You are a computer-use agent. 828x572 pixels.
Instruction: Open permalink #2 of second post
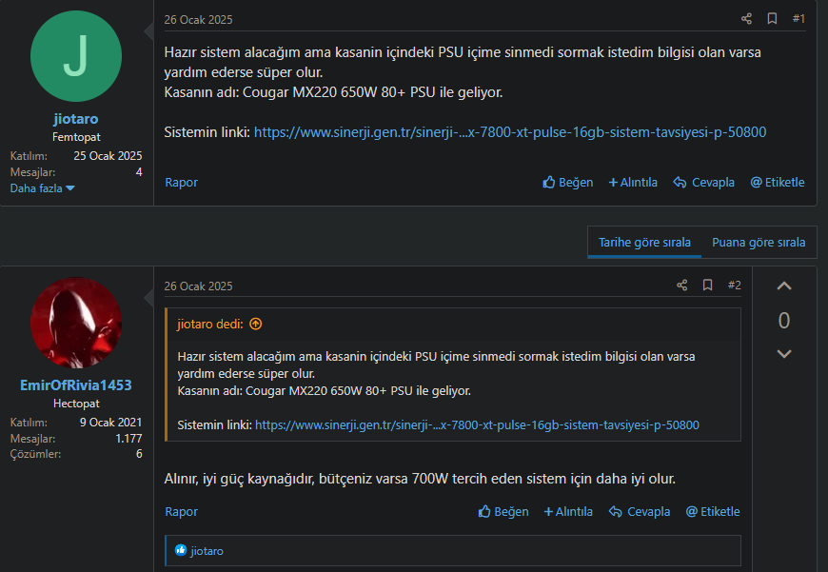(x=734, y=286)
